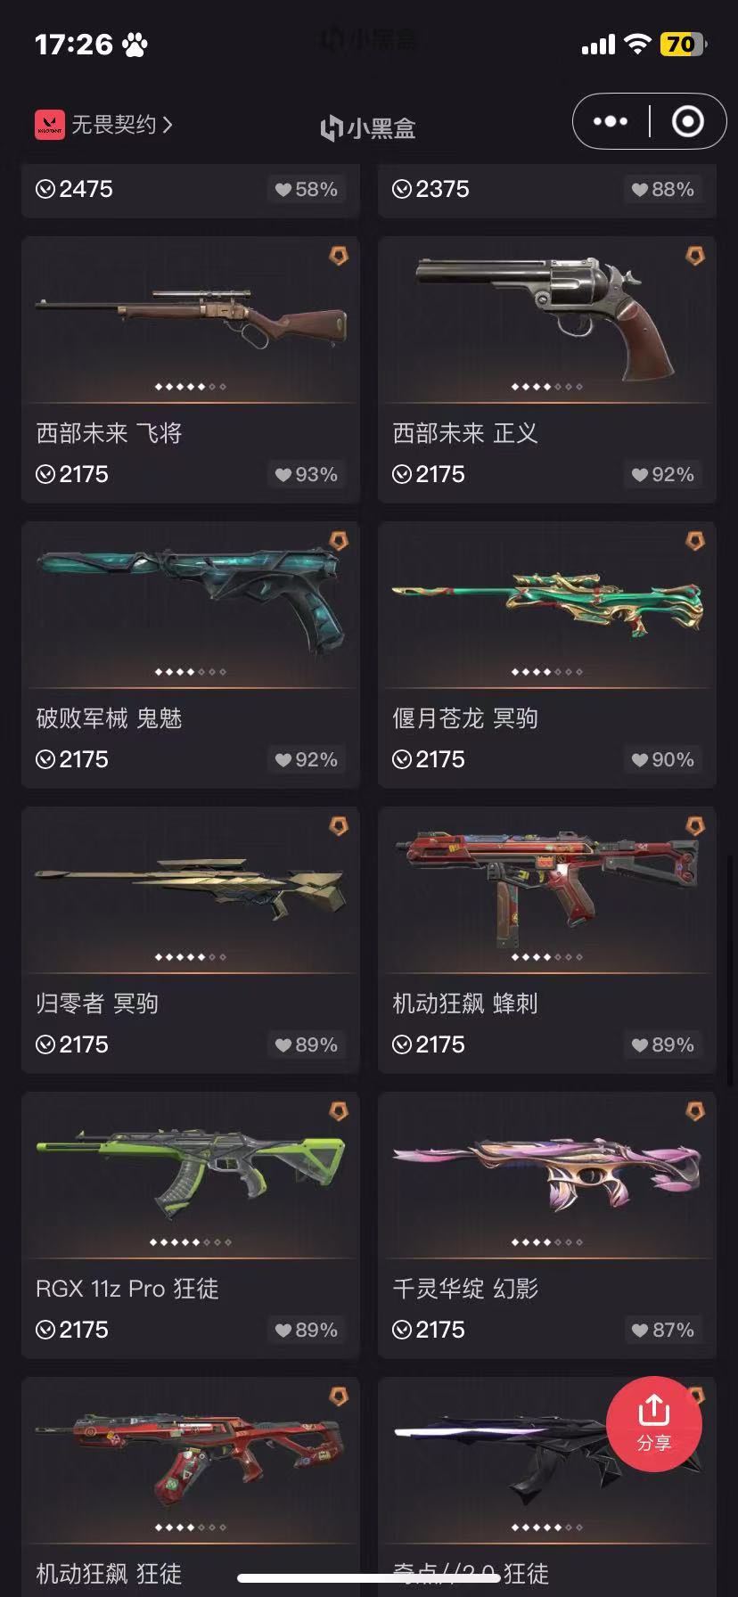Close the mini program via circle icon
The height and width of the screenshot is (1597, 738).
[687, 121]
